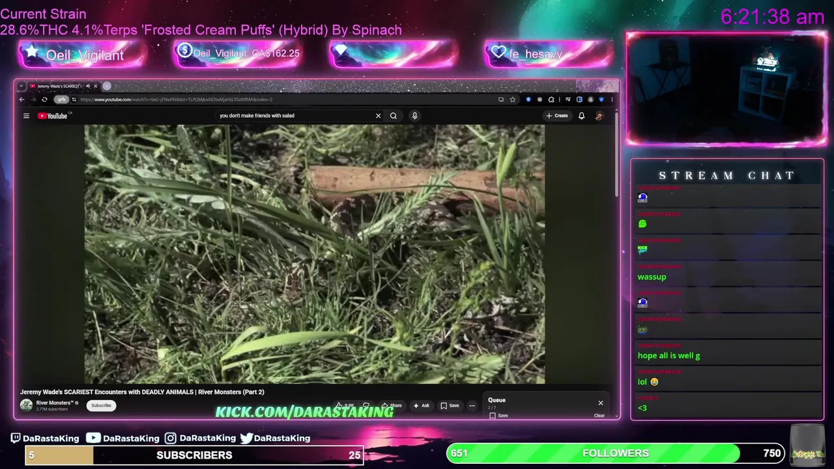Image resolution: width=834 pixels, height=469 pixels.
Task: Go back with the browser back arrow
Action: point(22,100)
